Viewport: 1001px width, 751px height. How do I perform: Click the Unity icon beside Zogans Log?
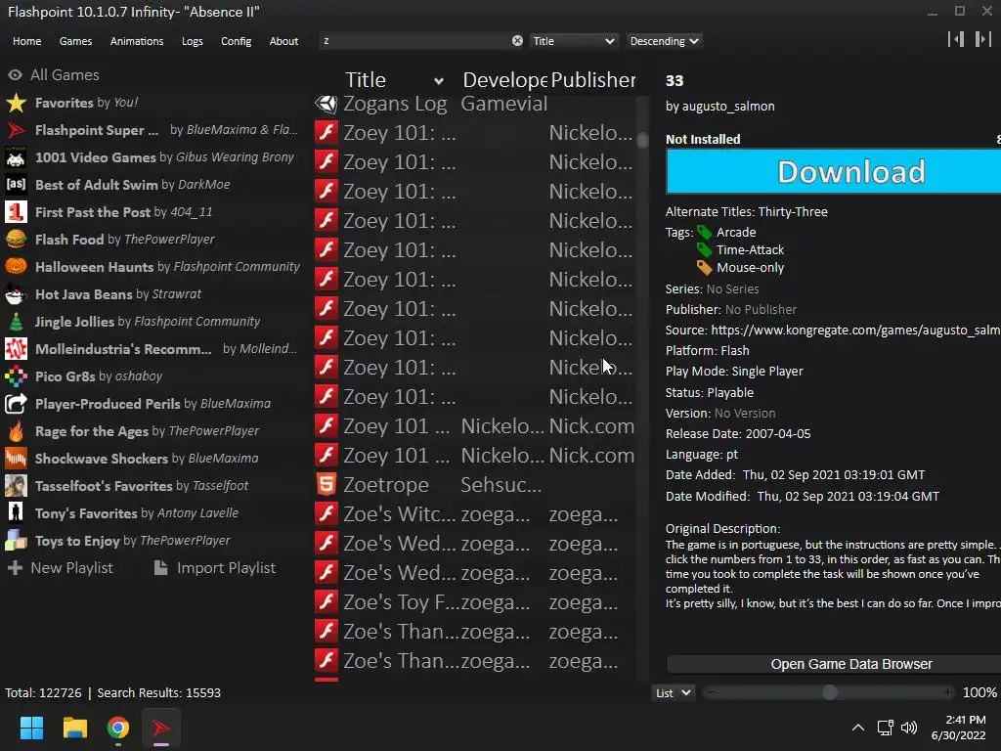coord(326,104)
